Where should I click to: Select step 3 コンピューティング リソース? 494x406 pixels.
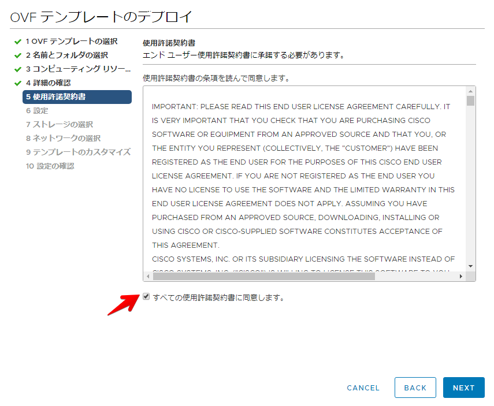point(78,69)
